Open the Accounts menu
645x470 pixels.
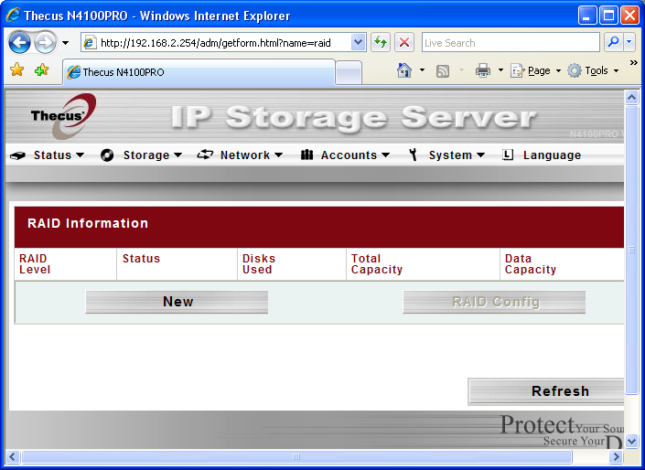[346, 155]
